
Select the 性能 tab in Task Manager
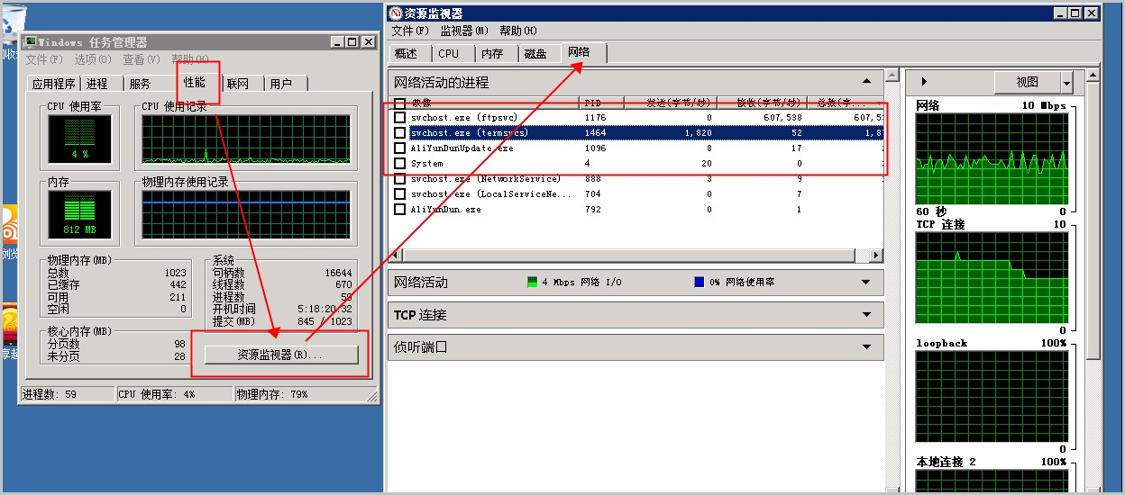(195, 82)
